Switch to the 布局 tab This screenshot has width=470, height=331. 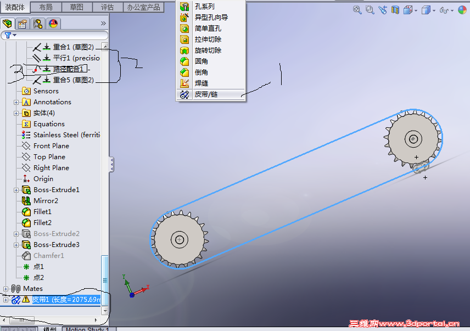tap(46, 7)
